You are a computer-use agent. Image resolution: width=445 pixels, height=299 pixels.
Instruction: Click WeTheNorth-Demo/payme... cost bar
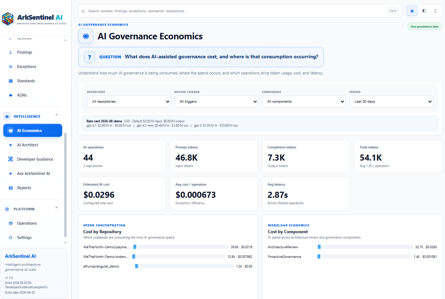tap(181, 247)
